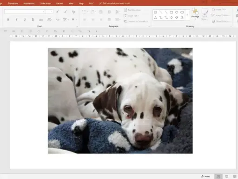Open the Review tab
This screenshot has height=179, width=238.
(59, 3)
